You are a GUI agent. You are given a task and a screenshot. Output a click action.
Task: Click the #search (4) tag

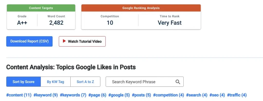click(x=197, y=95)
